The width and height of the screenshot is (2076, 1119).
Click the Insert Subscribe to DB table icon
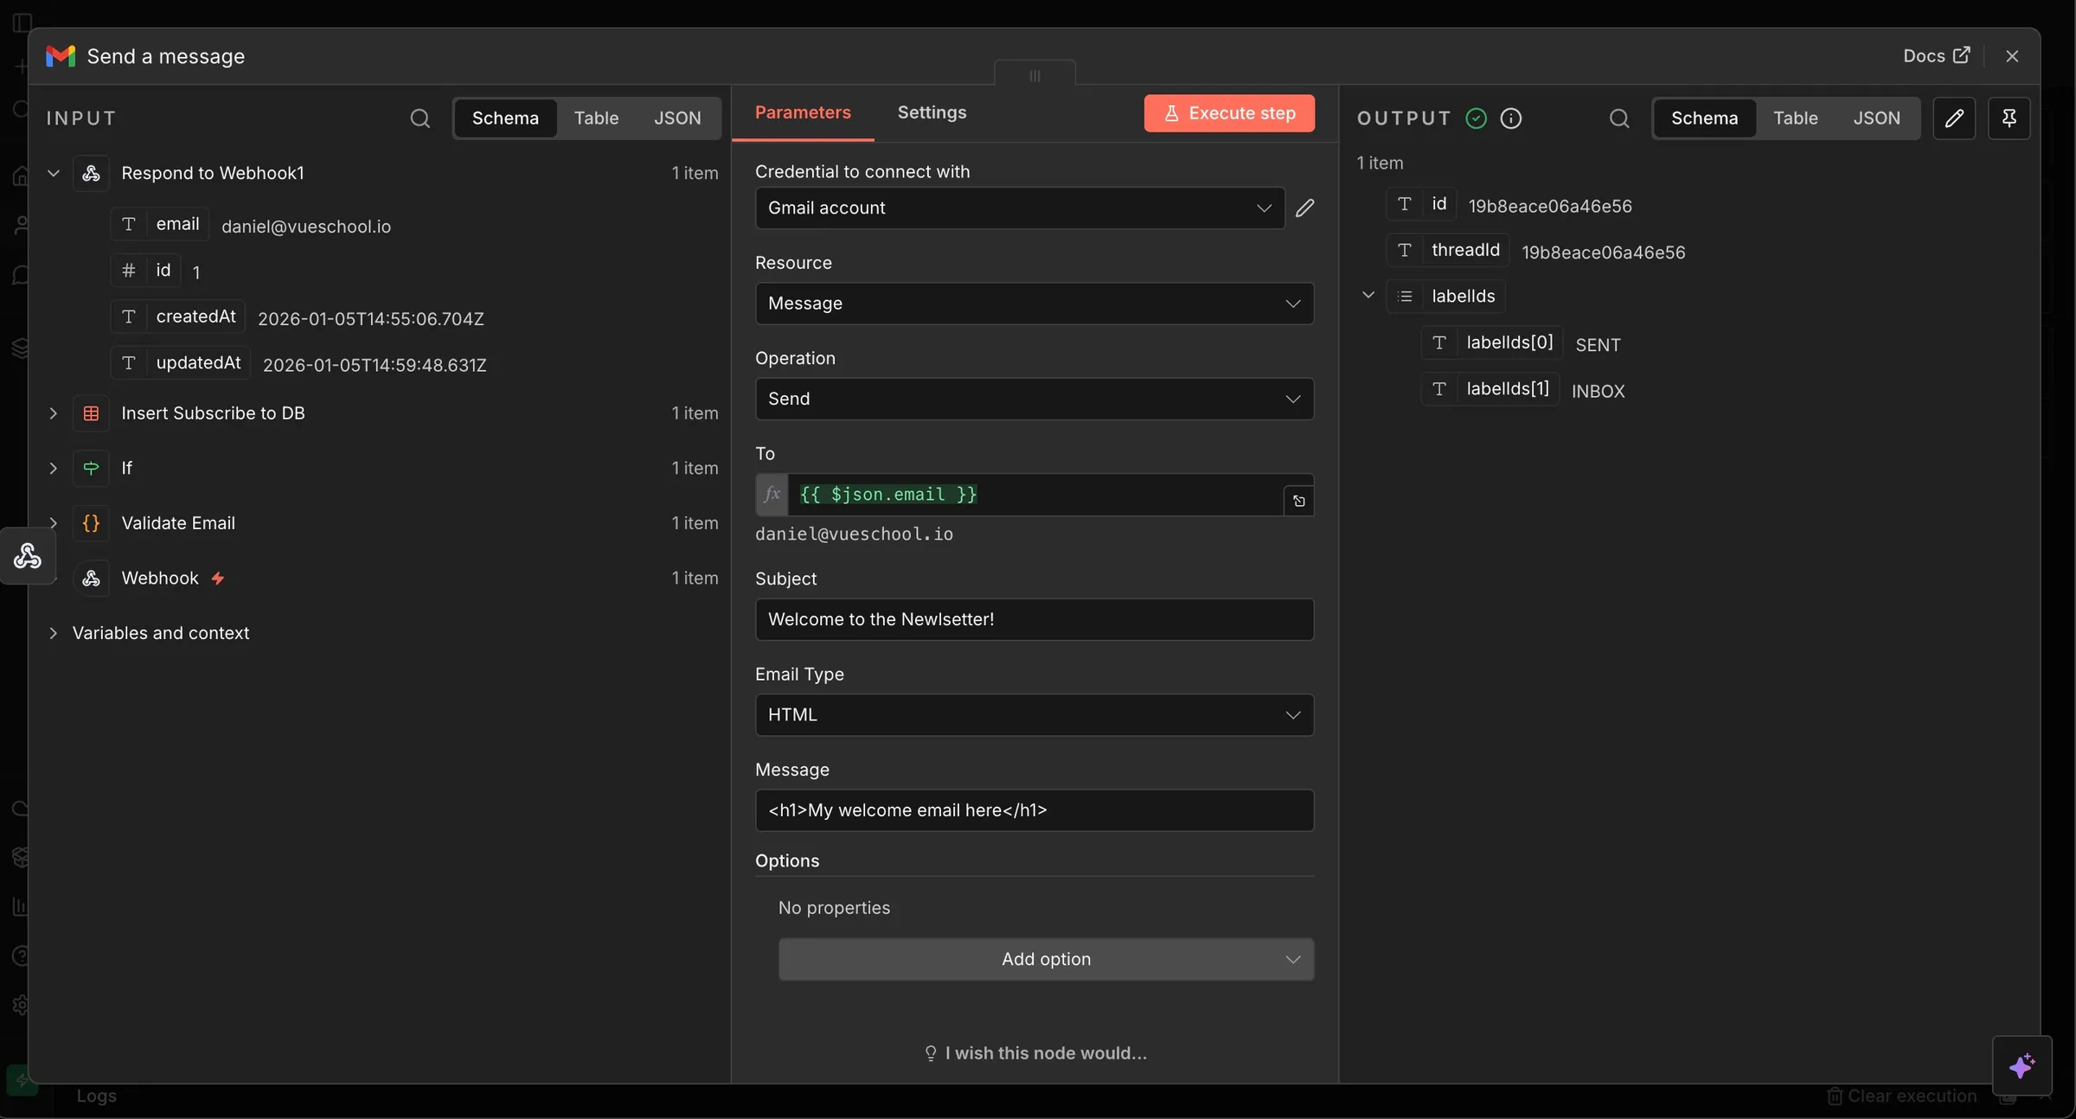click(91, 413)
